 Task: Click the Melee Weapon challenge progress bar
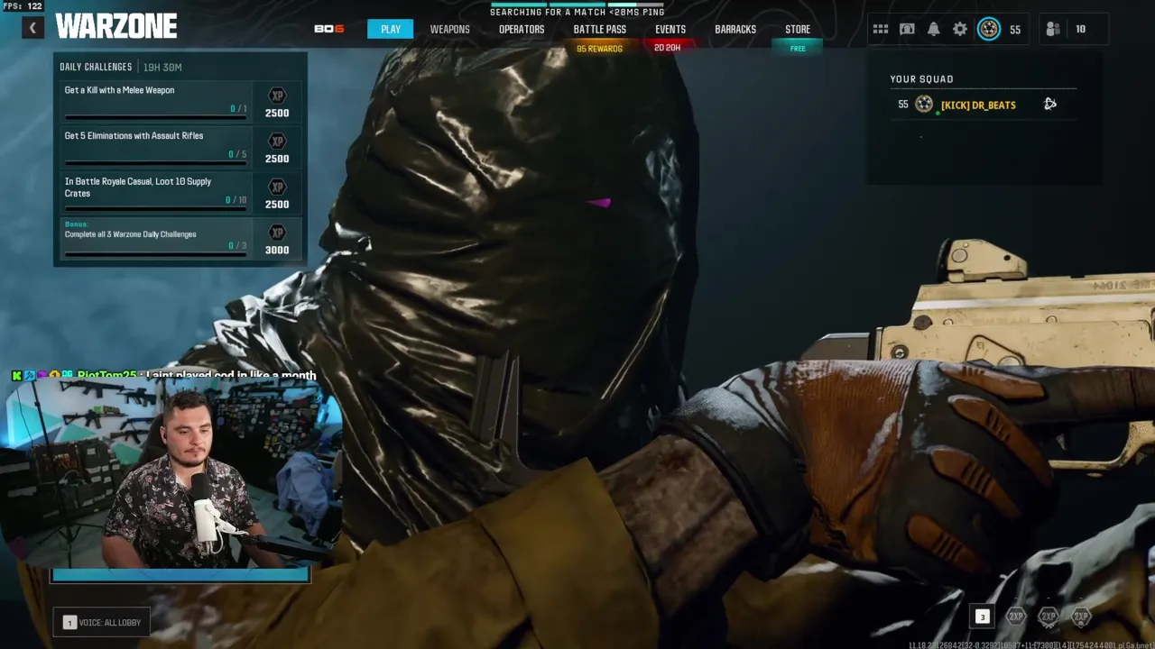pyautogui.click(x=155, y=117)
